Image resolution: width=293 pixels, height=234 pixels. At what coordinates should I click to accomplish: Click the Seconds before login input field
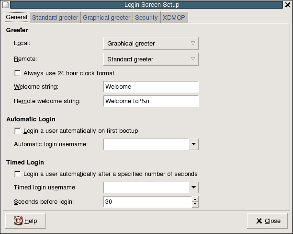(x=147, y=202)
